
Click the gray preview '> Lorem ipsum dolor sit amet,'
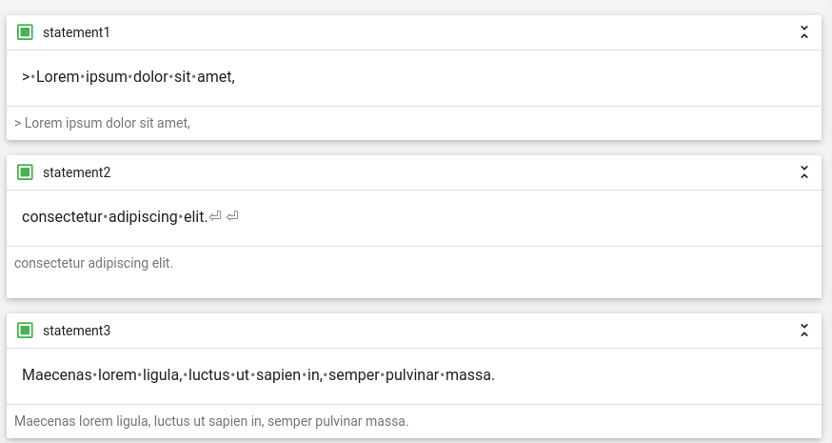103,123
